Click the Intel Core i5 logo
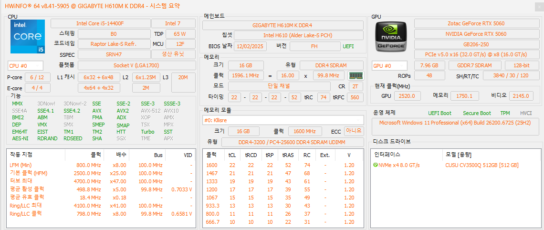This screenshot has width=544, height=230. coord(28,36)
